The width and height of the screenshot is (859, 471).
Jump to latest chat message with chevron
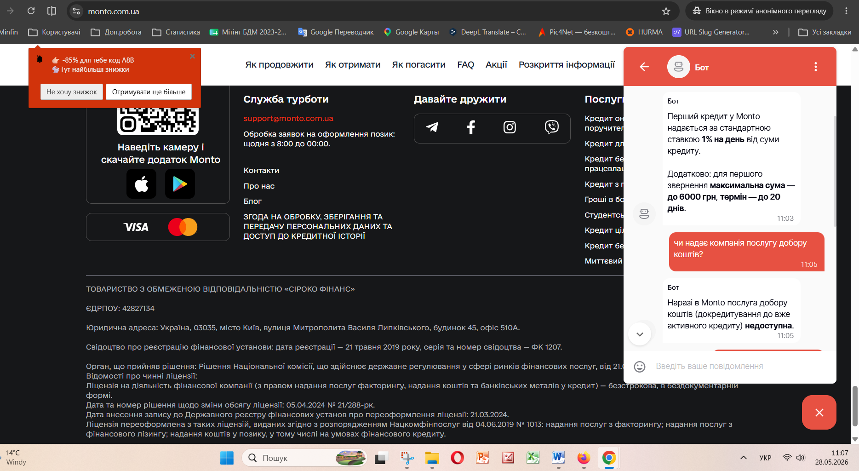pos(640,334)
